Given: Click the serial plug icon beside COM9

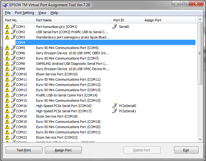Looking at the screenshot, I should (x=13, y=68).
